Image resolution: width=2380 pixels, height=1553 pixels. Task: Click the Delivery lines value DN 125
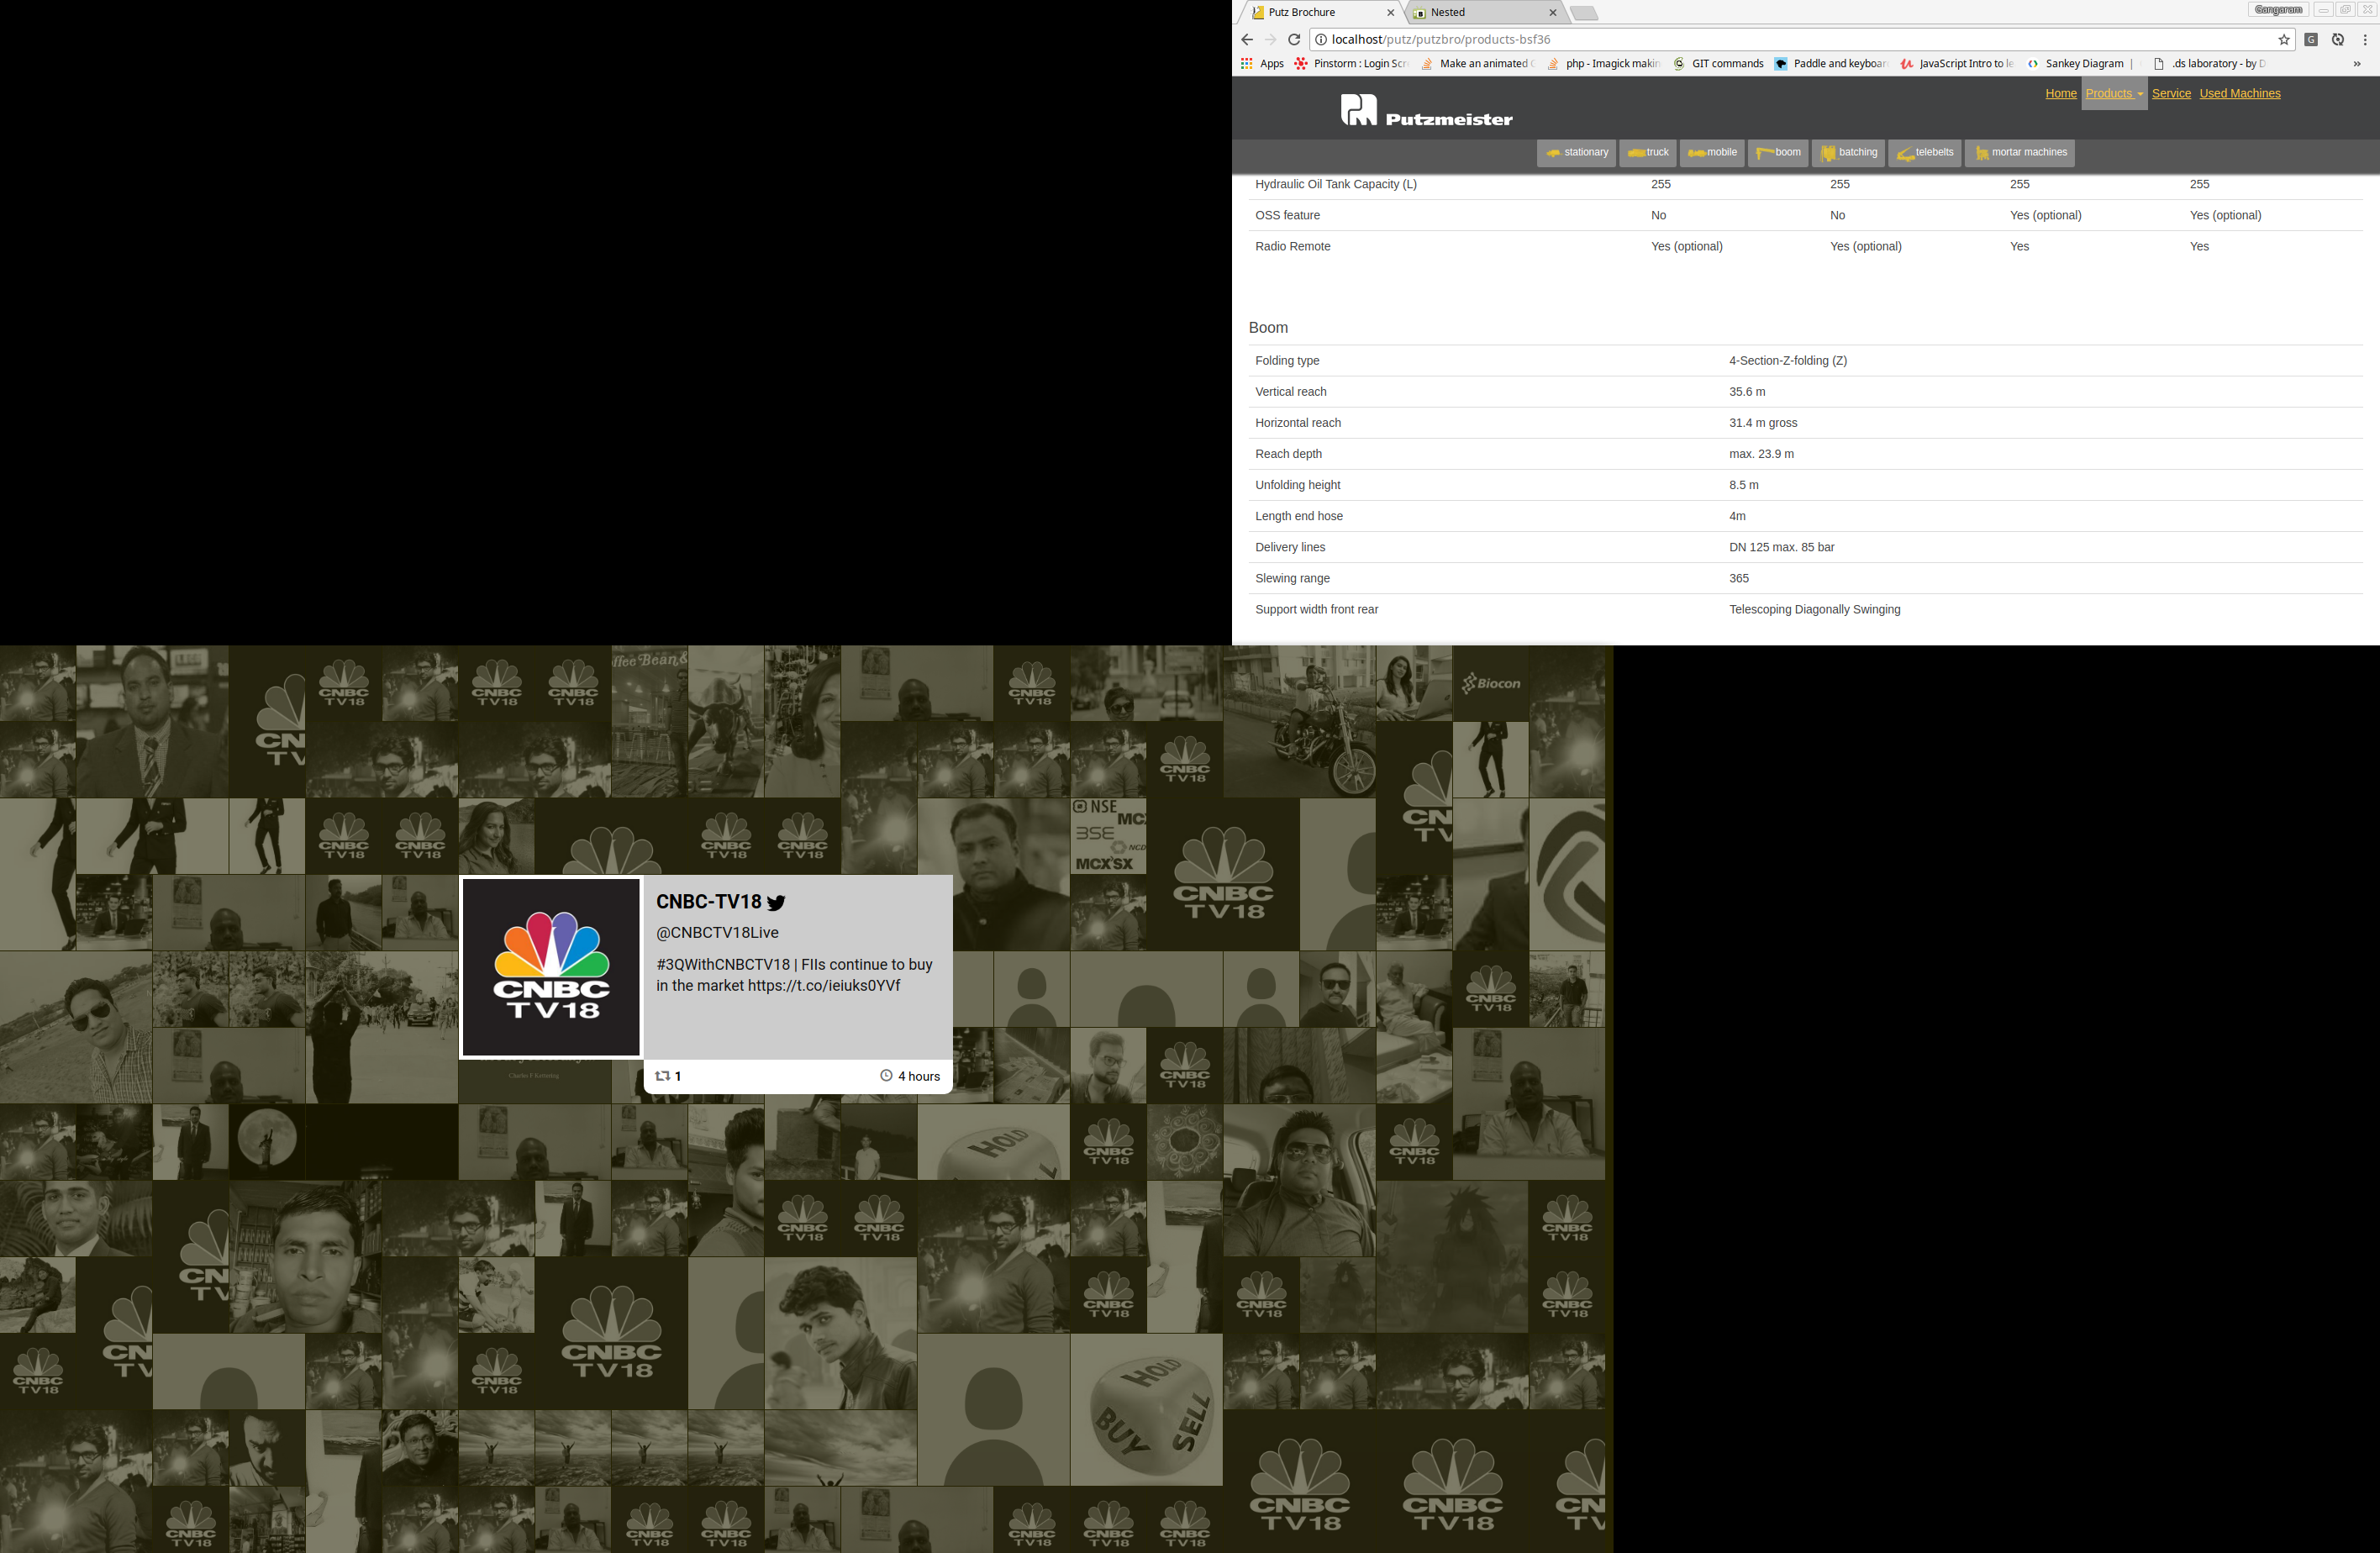click(1782, 548)
